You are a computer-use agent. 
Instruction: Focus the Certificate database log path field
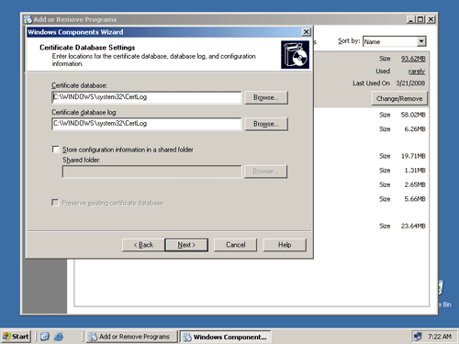tap(147, 124)
